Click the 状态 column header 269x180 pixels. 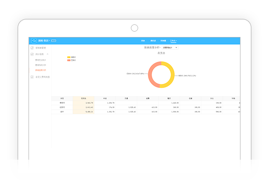pyautogui.click(x=62, y=98)
